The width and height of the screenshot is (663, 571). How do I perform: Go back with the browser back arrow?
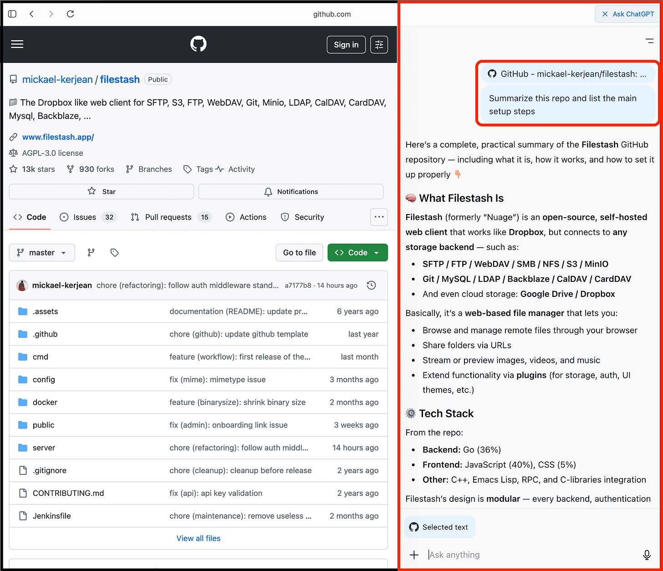(x=32, y=14)
